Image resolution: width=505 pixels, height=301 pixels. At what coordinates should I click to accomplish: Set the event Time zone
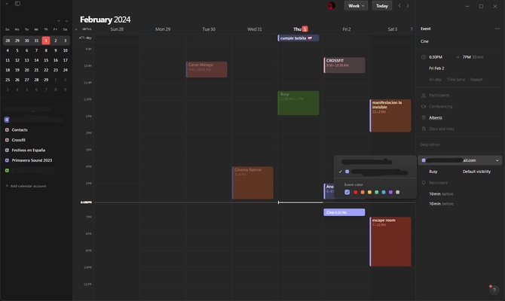456,80
